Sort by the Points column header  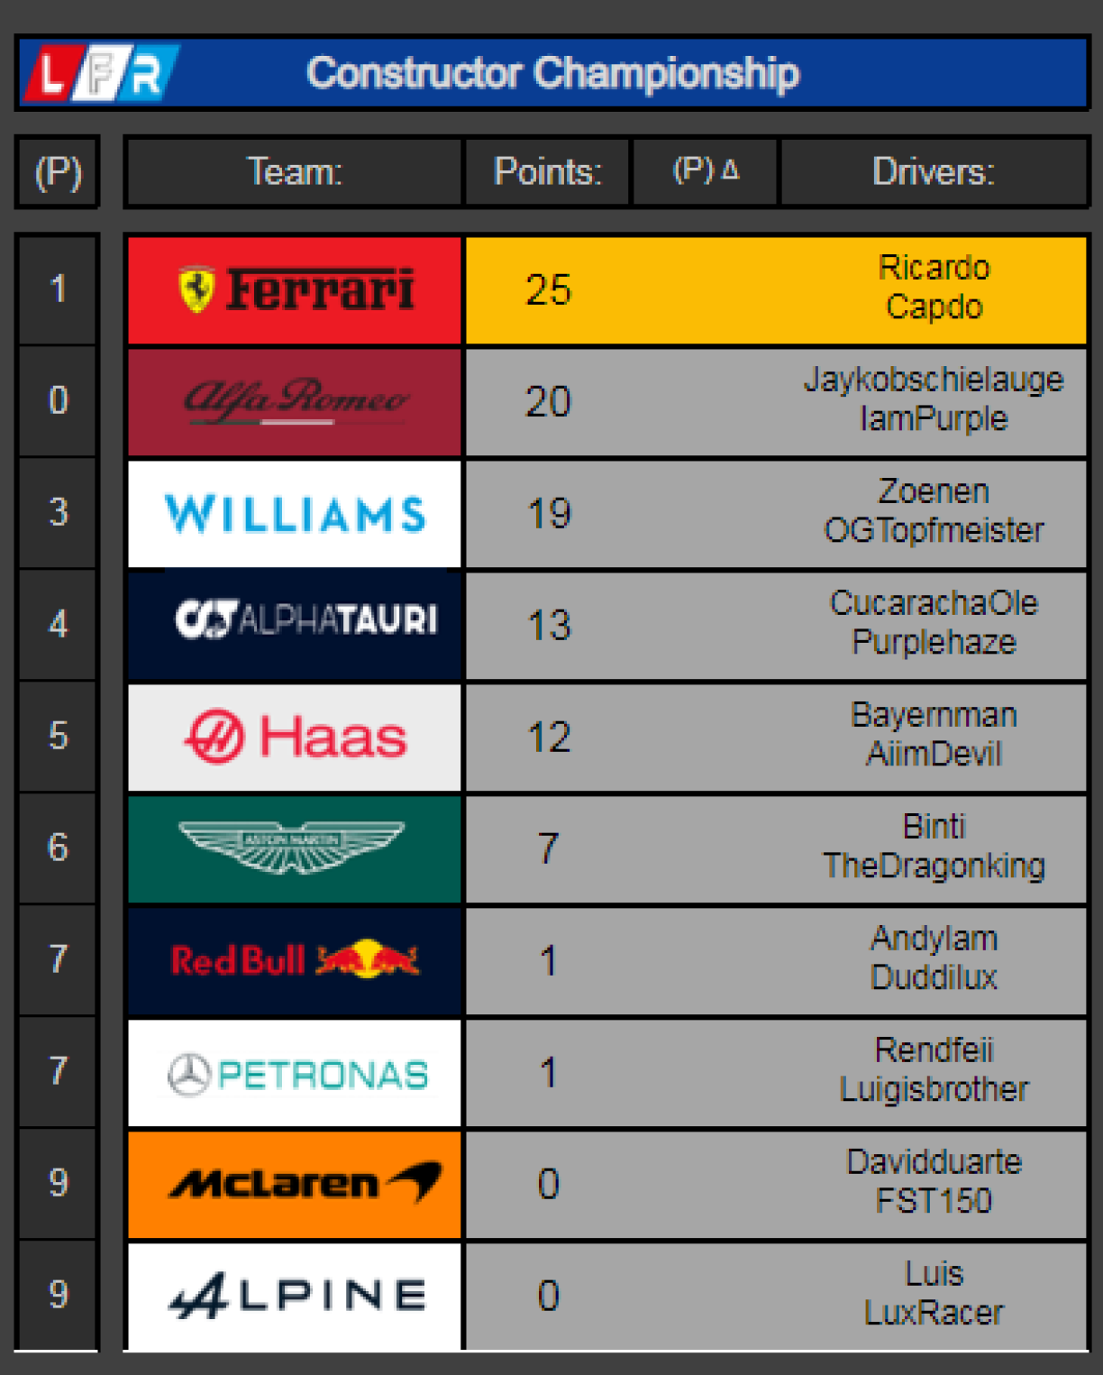click(x=547, y=171)
